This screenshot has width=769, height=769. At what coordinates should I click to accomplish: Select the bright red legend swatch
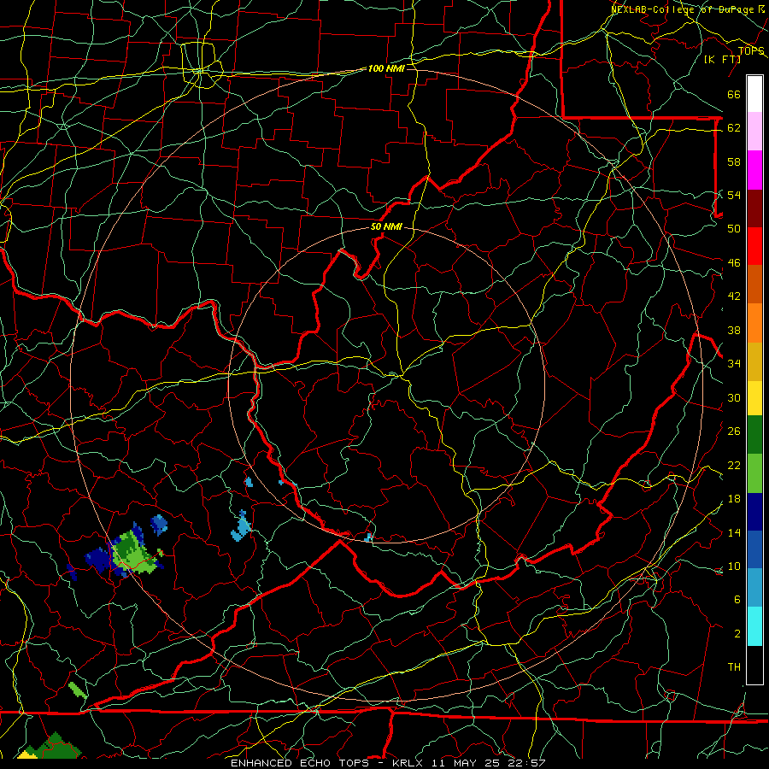pyautogui.click(x=754, y=246)
